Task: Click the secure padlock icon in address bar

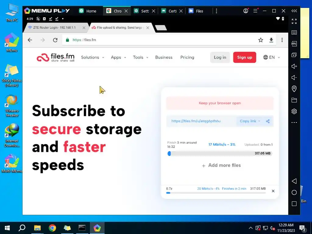Action: (x=67, y=40)
